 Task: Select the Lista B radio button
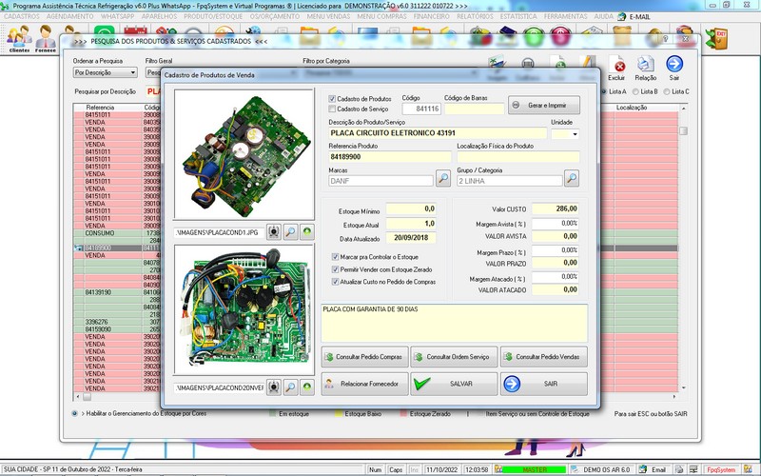[x=635, y=91]
